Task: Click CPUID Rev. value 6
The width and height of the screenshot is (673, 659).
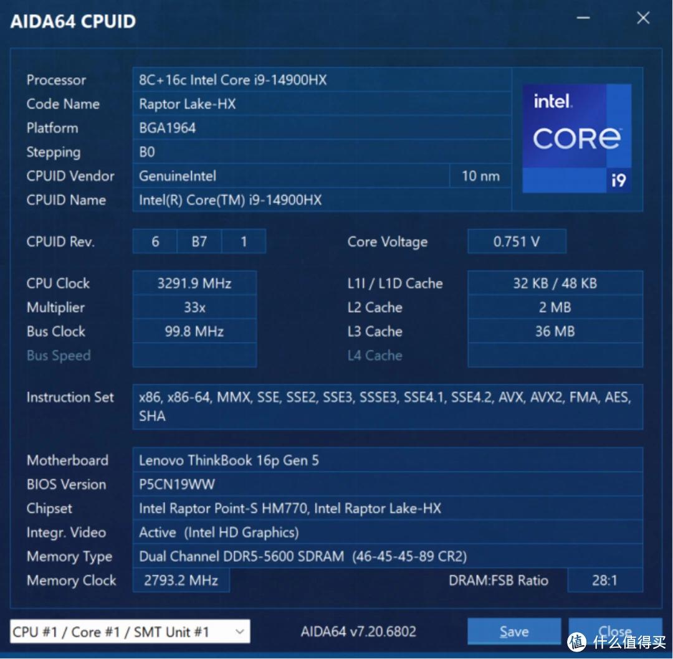Action: [x=155, y=241]
